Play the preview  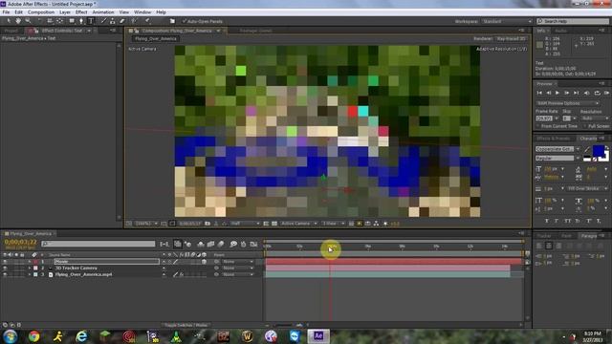(557, 93)
